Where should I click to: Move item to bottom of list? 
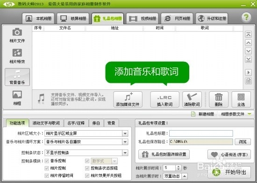click(x=248, y=59)
